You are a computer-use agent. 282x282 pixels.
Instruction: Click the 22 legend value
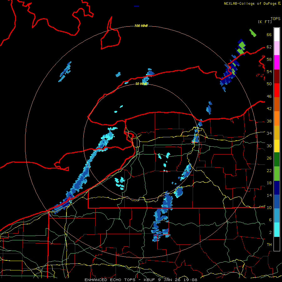click(269, 170)
